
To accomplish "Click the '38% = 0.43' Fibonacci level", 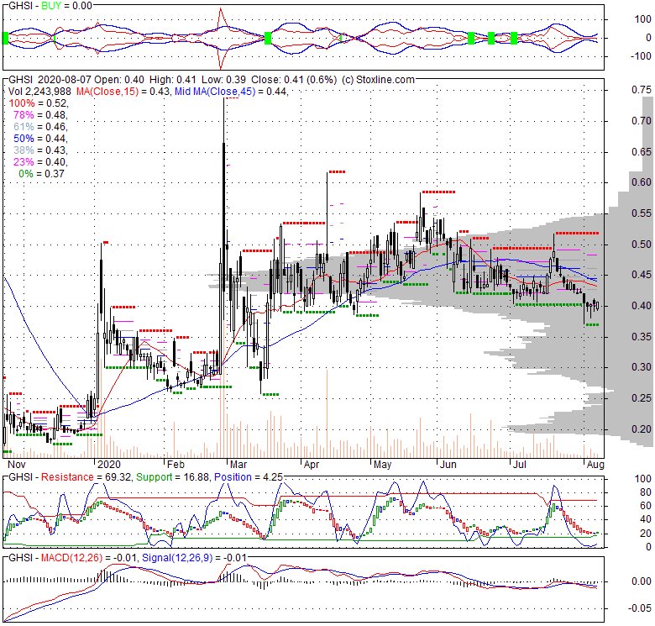I will [40, 150].
